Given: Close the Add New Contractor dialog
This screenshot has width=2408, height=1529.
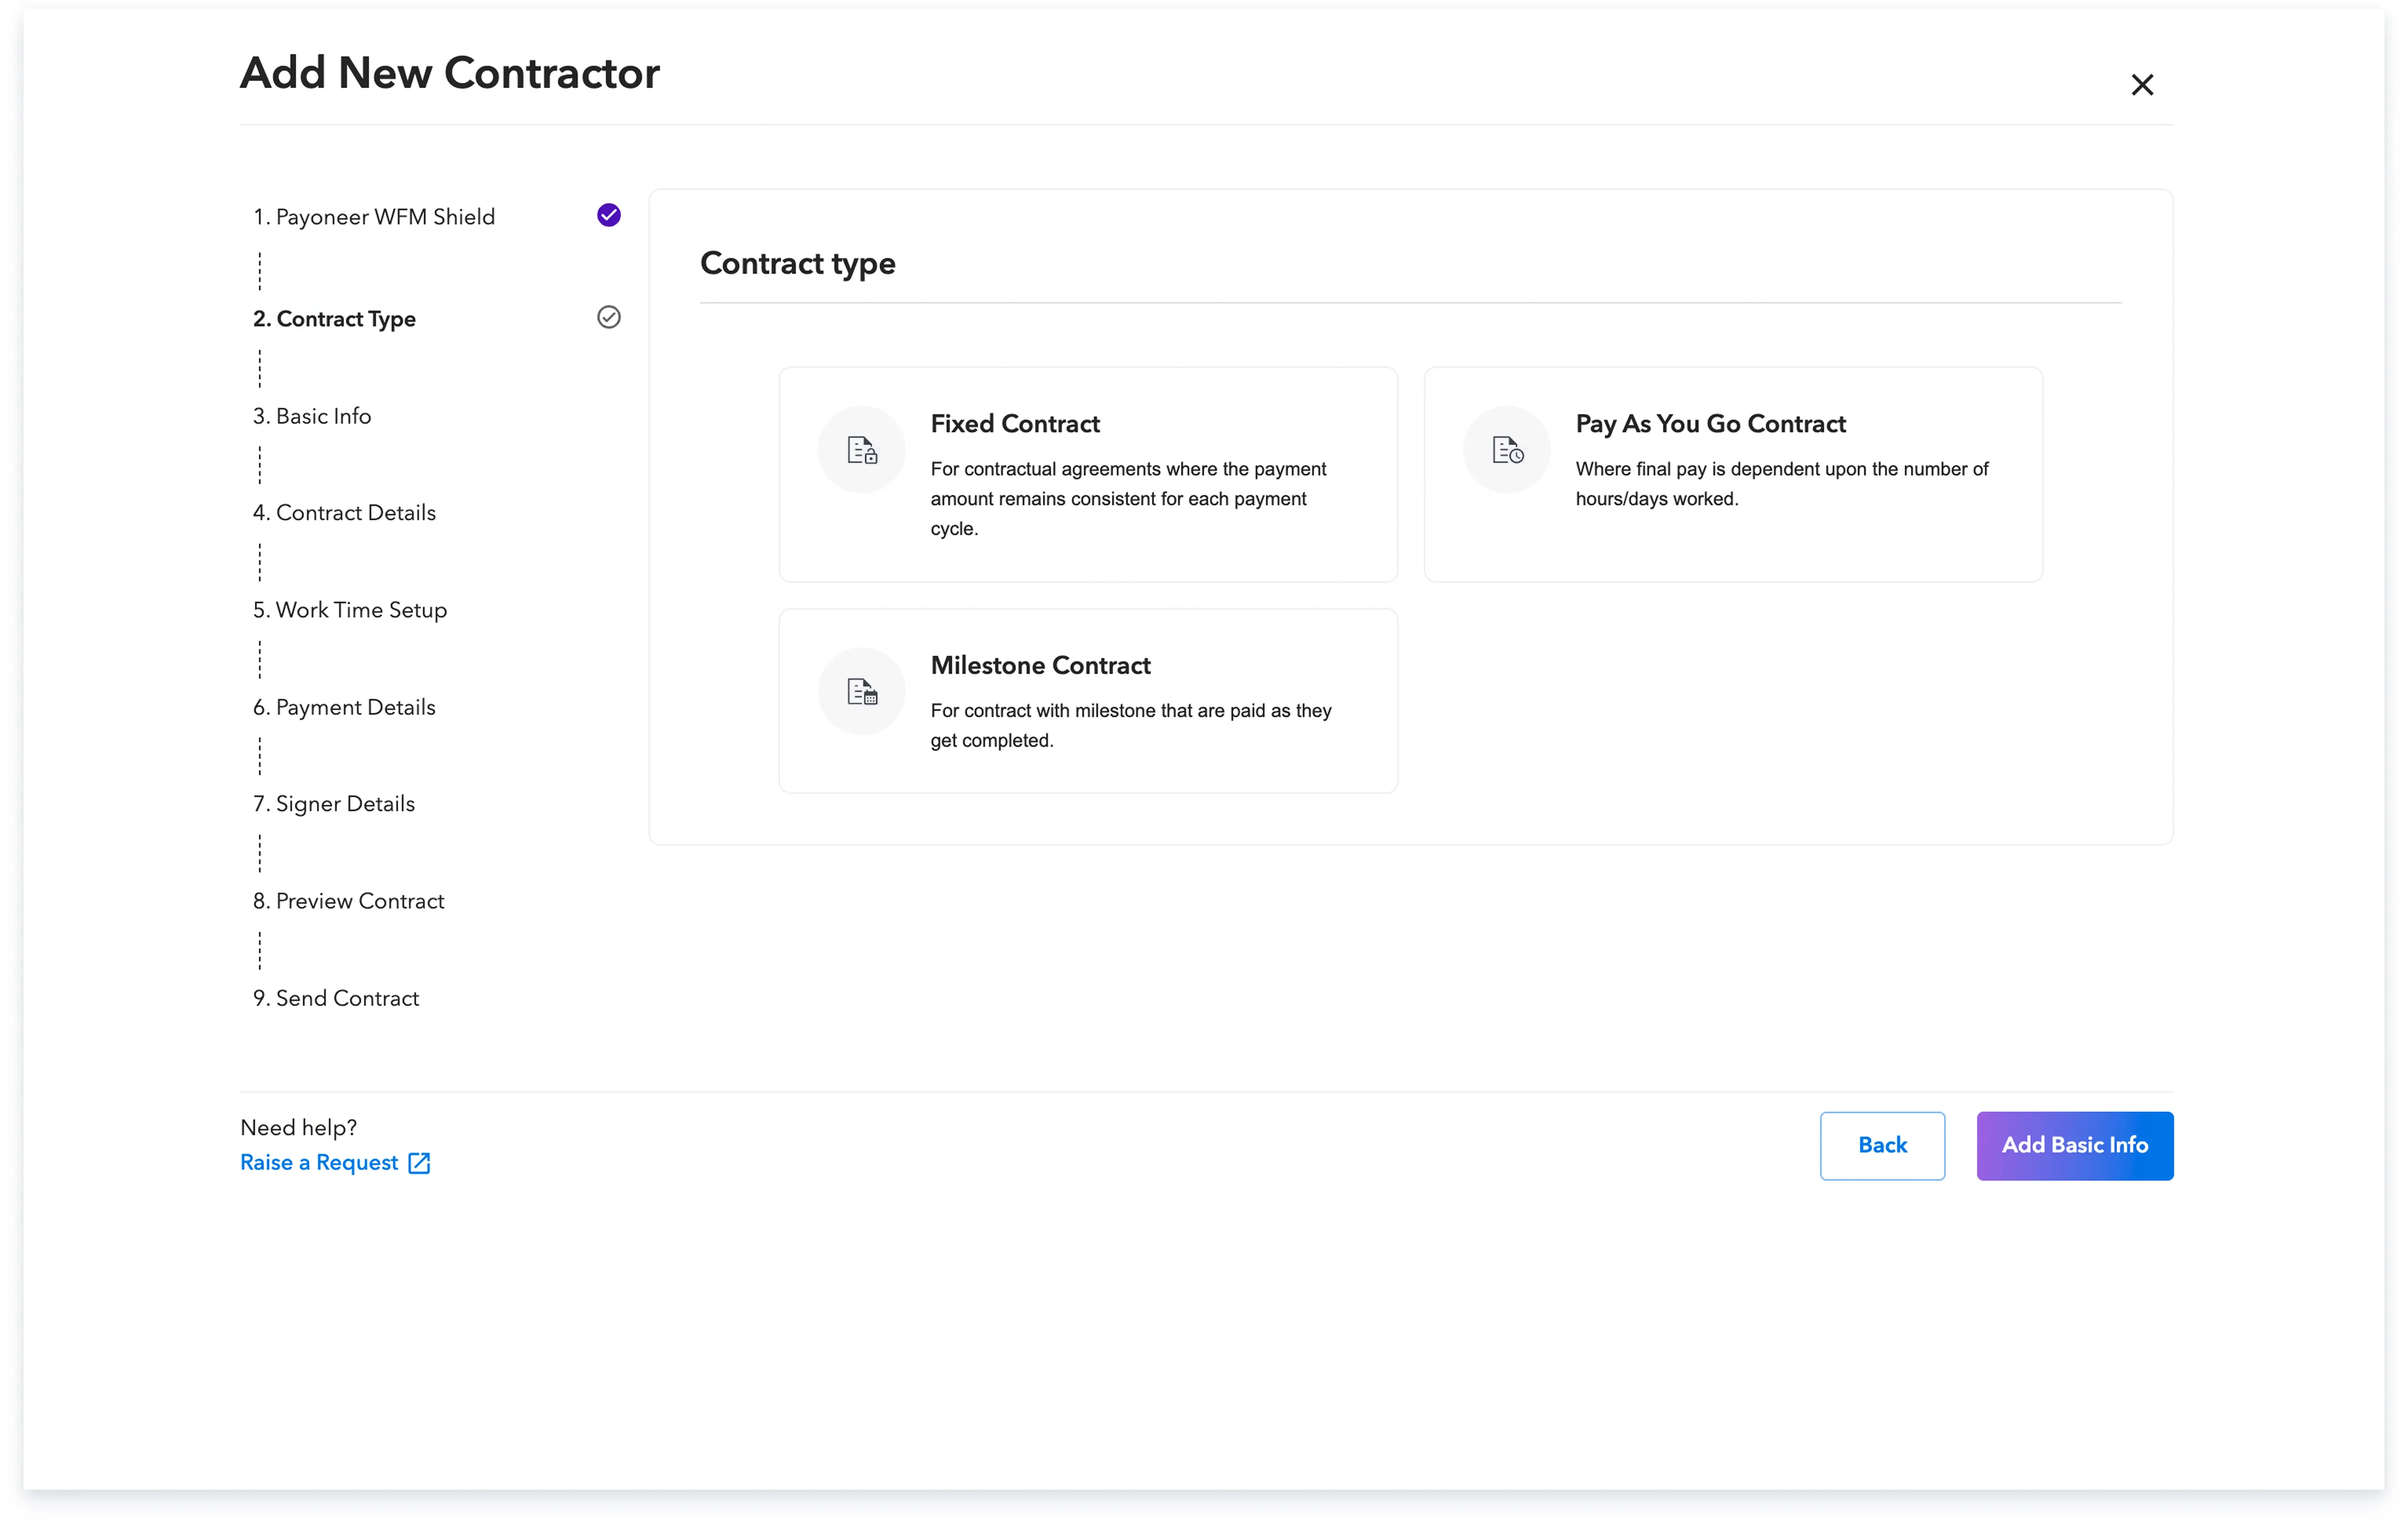Looking at the screenshot, I should coord(2141,85).
